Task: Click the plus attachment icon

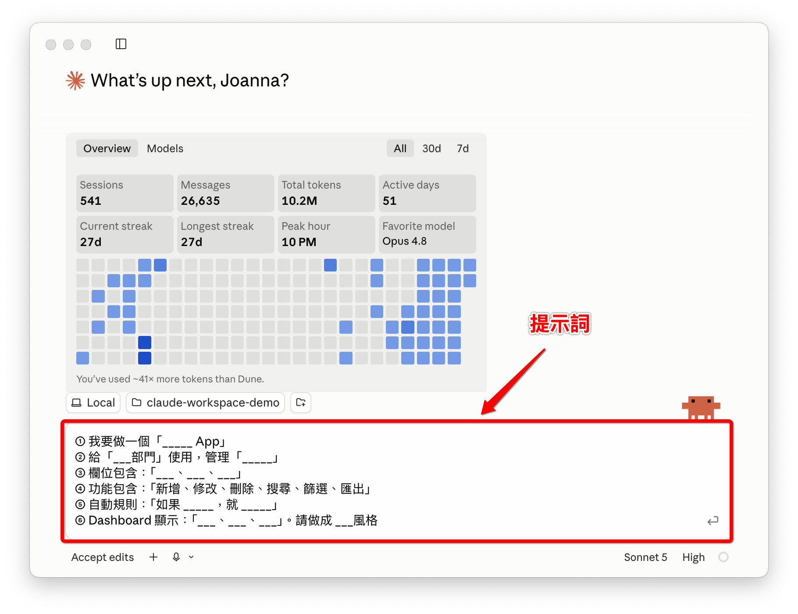Action: (153, 557)
